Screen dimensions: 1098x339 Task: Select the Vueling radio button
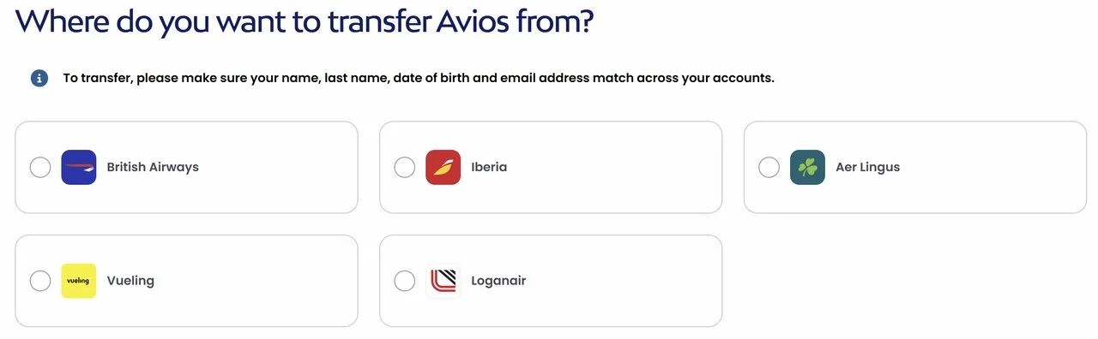[40, 281]
